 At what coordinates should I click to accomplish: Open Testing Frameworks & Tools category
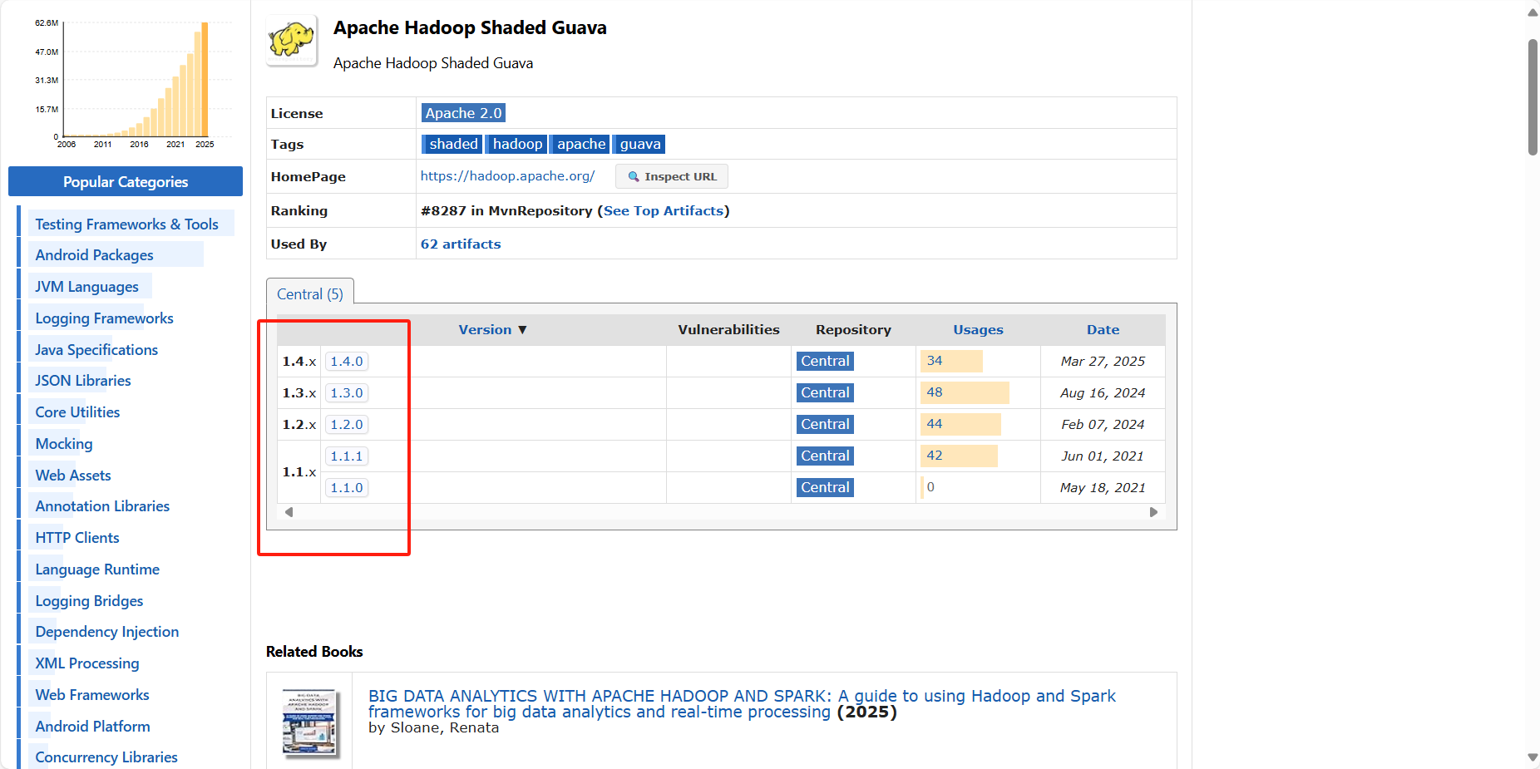pos(126,224)
